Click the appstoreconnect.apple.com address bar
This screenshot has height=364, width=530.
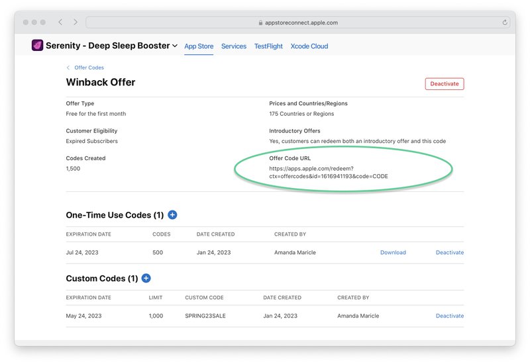click(297, 23)
